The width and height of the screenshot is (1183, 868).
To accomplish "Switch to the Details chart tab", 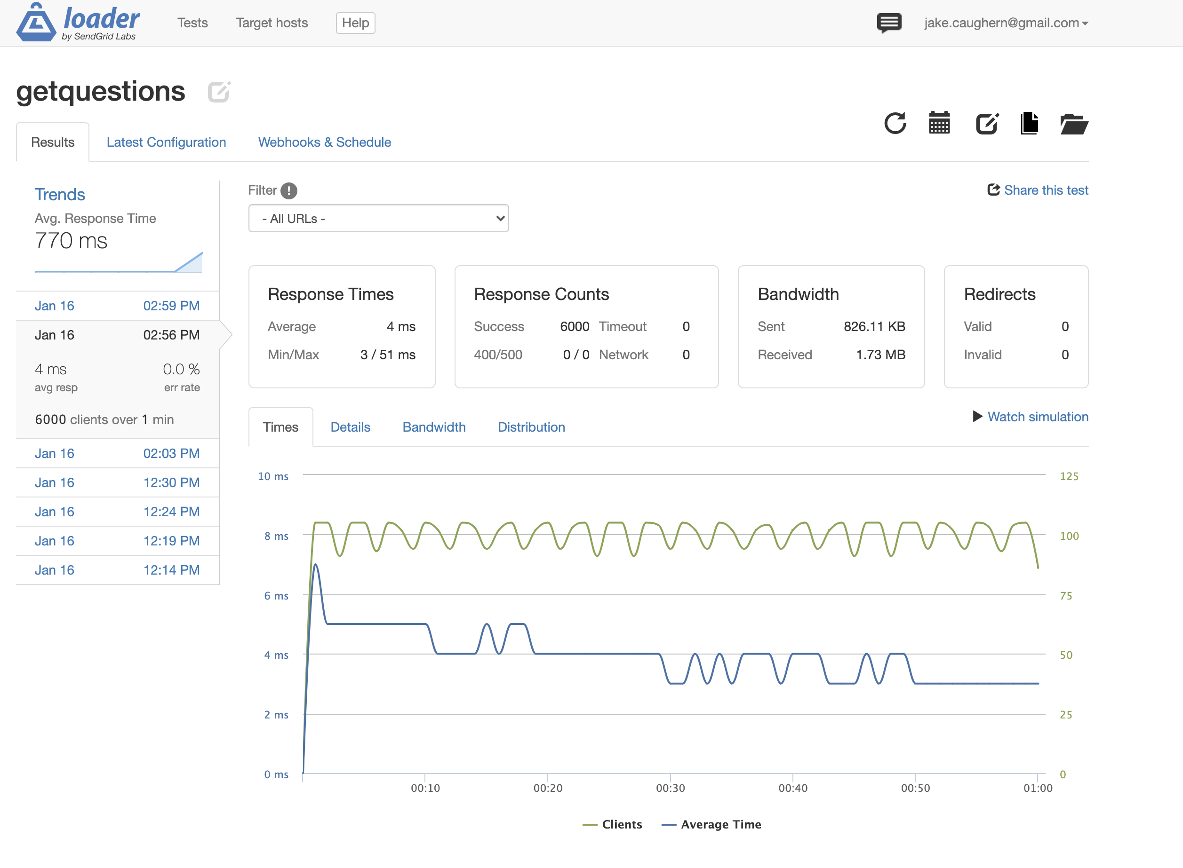I will (x=350, y=427).
